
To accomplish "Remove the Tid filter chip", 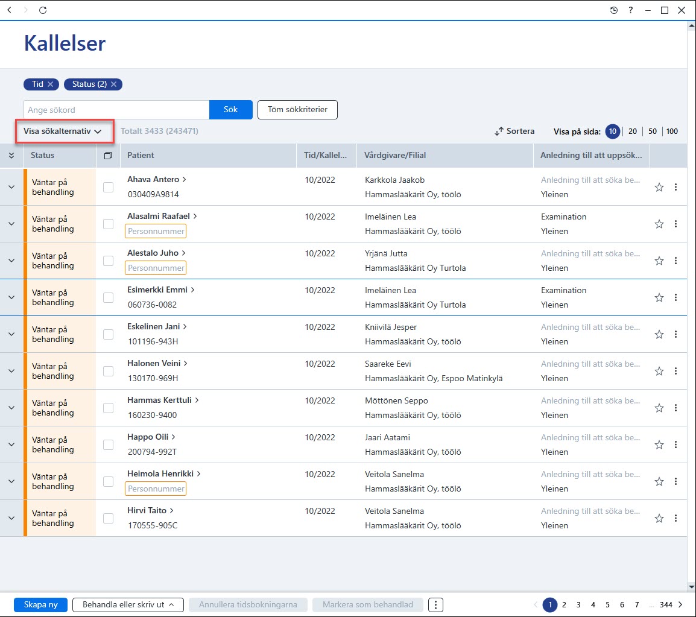I will 51,84.
